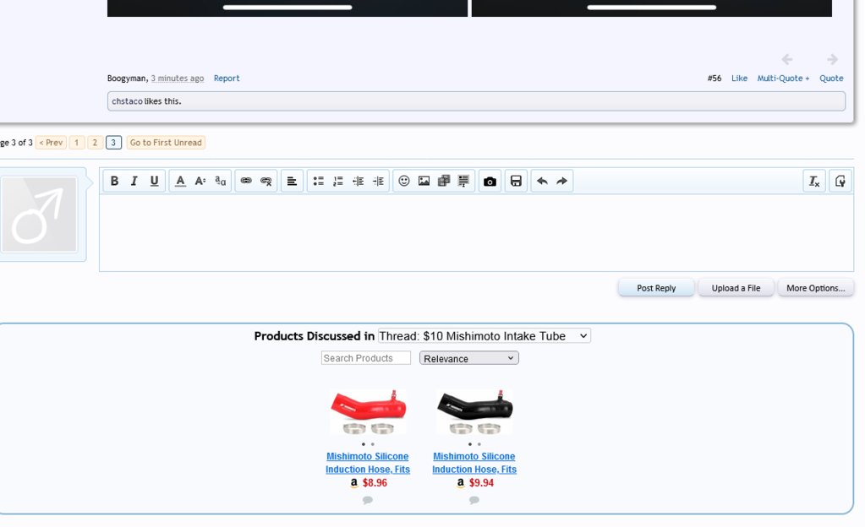Image resolution: width=865 pixels, height=527 pixels.
Task: Click the < Prev page link
Action: (x=51, y=142)
